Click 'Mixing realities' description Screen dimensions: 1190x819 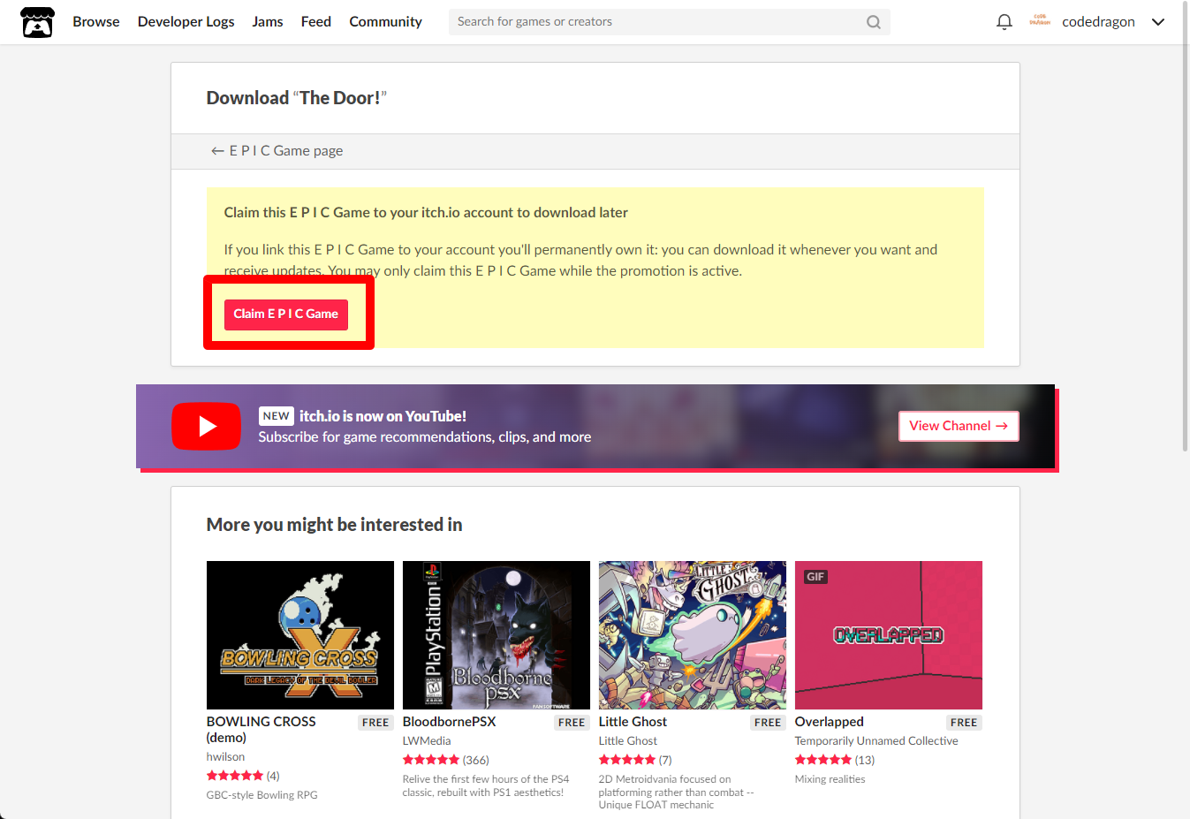(x=830, y=779)
